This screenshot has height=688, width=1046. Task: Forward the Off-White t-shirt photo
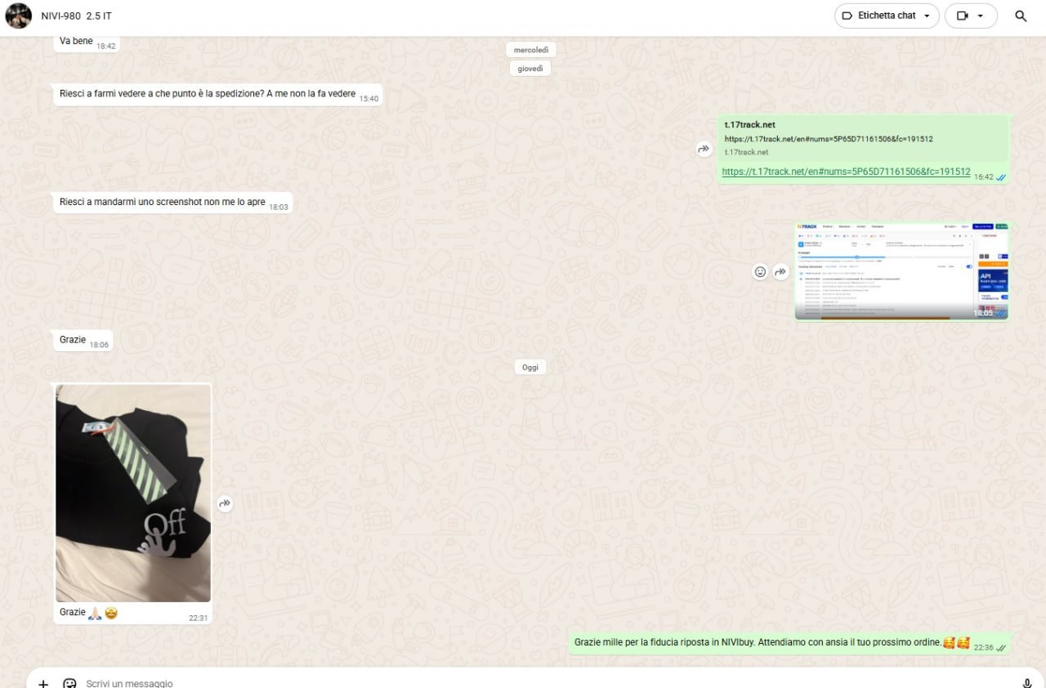[x=225, y=504]
